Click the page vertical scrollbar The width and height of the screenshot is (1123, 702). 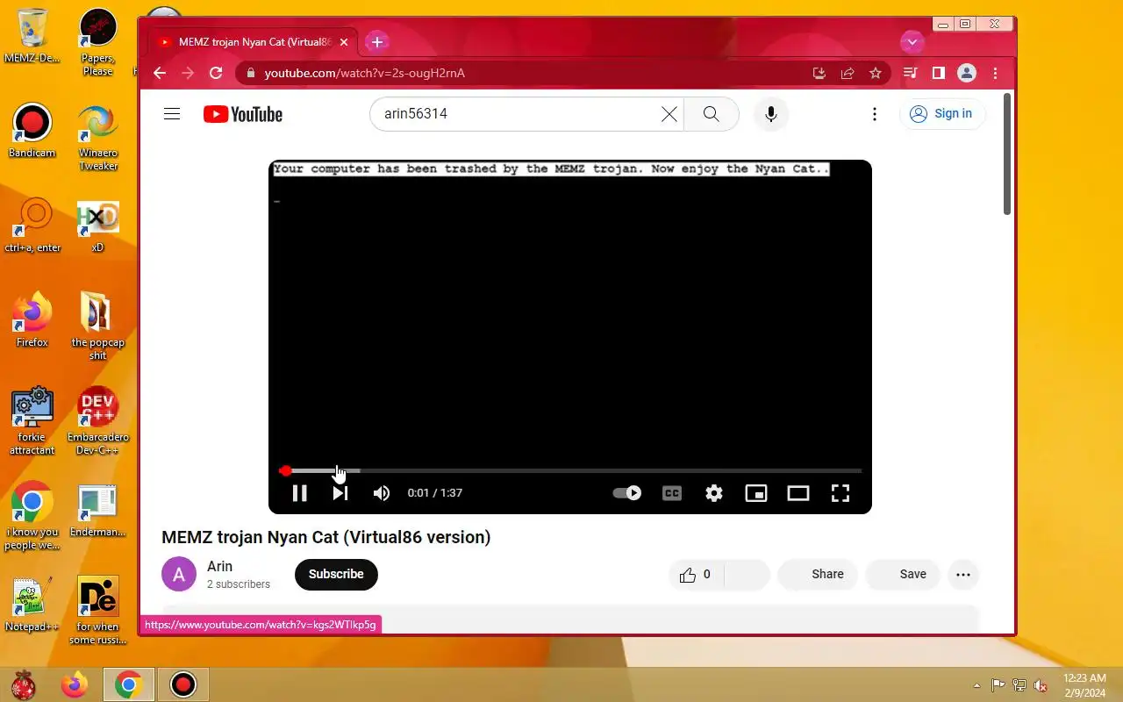pos(1007,154)
